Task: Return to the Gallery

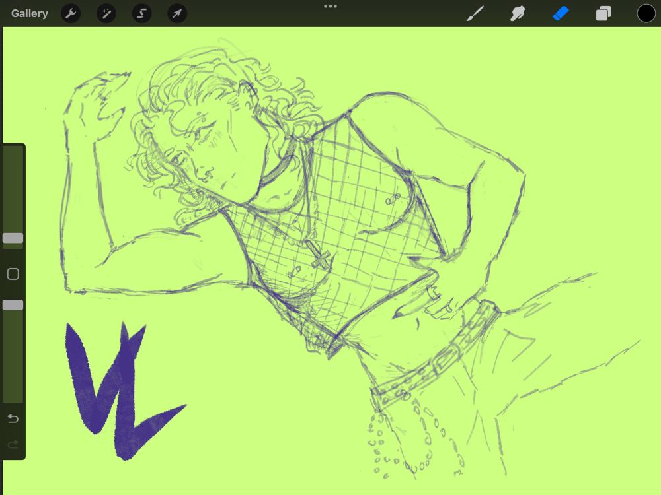Action: pos(30,13)
